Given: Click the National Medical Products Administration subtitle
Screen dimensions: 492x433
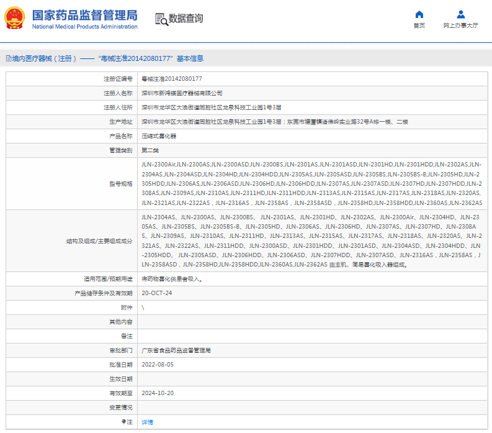Looking at the screenshot, I should coord(84,27).
